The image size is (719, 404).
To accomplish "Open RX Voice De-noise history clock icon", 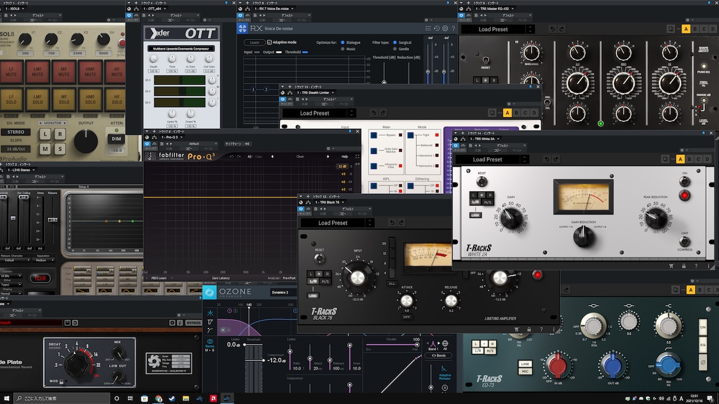I will (x=437, y=28).
